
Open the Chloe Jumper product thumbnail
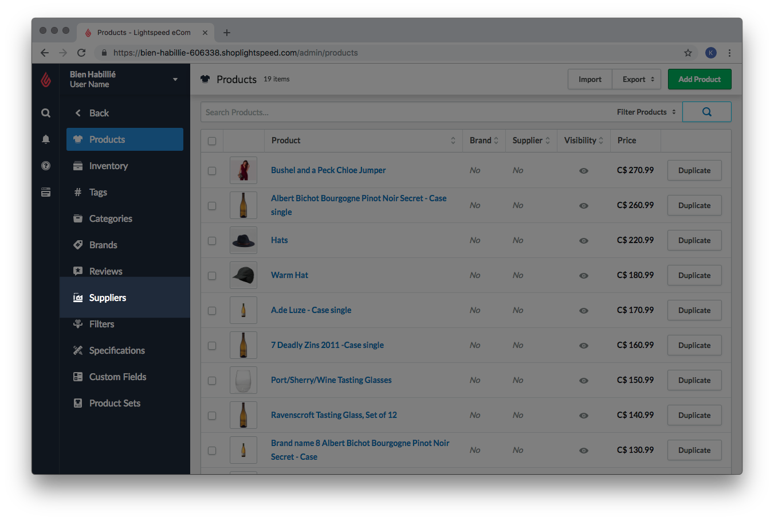click(x=243, y=170)
